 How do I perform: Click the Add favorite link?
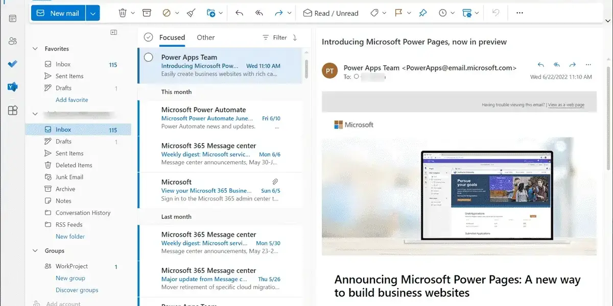72,100
